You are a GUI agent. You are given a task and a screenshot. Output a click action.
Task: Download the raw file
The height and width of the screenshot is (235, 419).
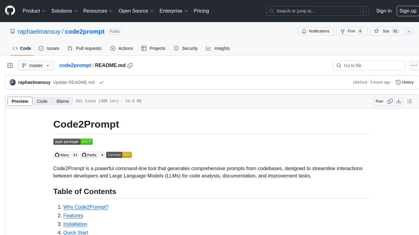tap(398, 101)
